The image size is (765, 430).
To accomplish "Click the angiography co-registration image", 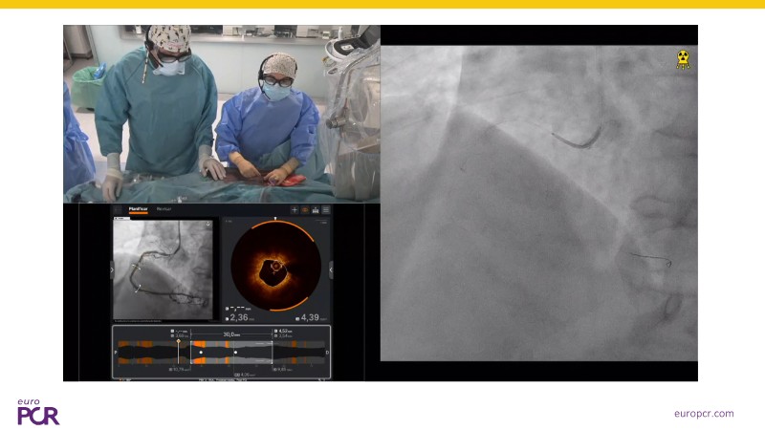I will coord(163,269).
